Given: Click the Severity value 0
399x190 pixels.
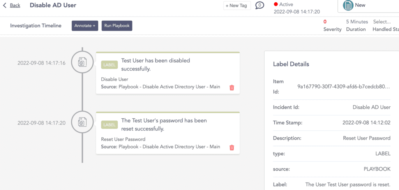Looking at the screenshot, I should click(x=325, y=22).
